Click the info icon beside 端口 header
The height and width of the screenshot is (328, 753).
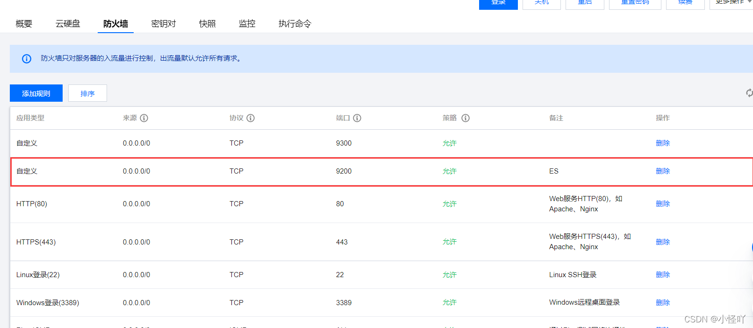tap(357, 118)
